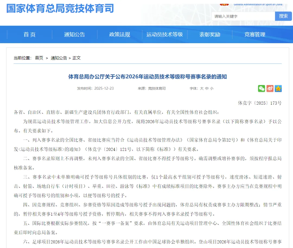Go to 通知公告 in breadcrumb

(x=59, y=58)
